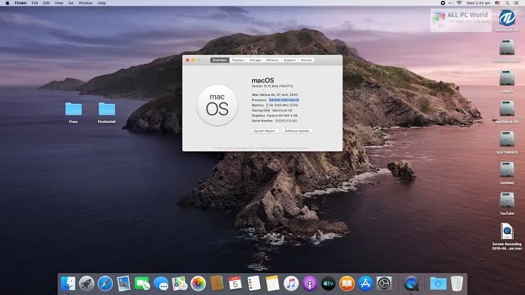Screen dimensions: 525x295
Task: Open the Memory tab
Action: (x=272, y=60)
